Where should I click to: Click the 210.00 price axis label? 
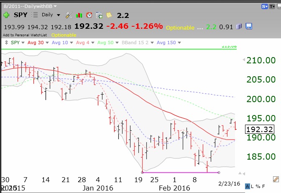261,60
